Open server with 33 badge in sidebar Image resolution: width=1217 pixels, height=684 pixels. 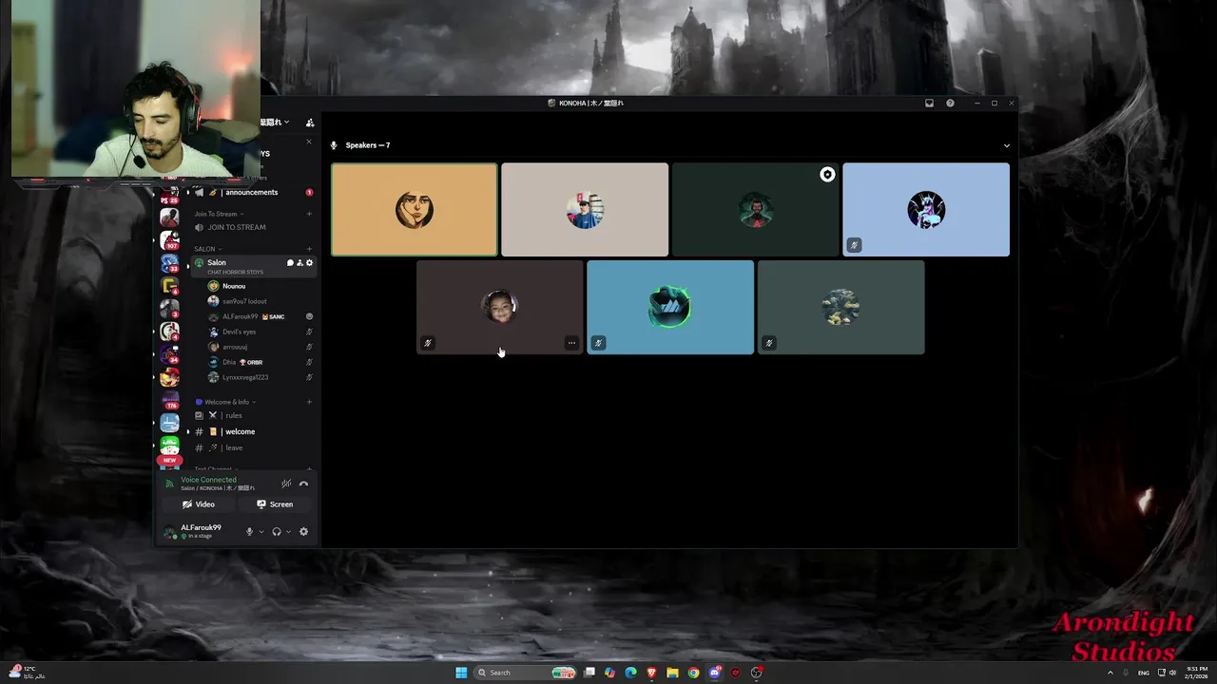click(169, 263)
